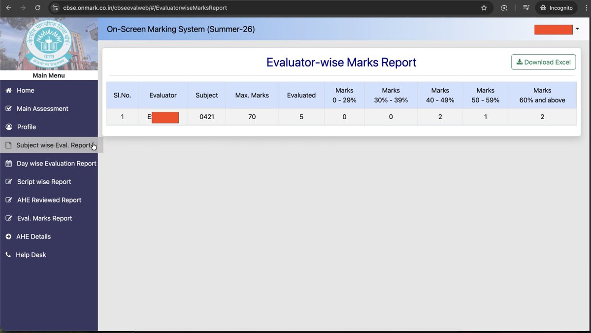Screen dimensions: 591x333
Task: Reload the page with refresh icon
Action: pyautogui.click(x=38, y=8)
